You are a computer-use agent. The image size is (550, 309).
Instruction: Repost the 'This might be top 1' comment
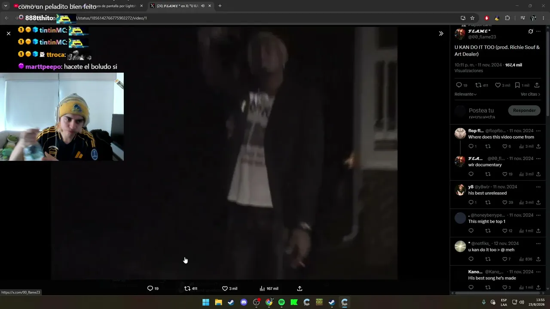pos(488,230)
